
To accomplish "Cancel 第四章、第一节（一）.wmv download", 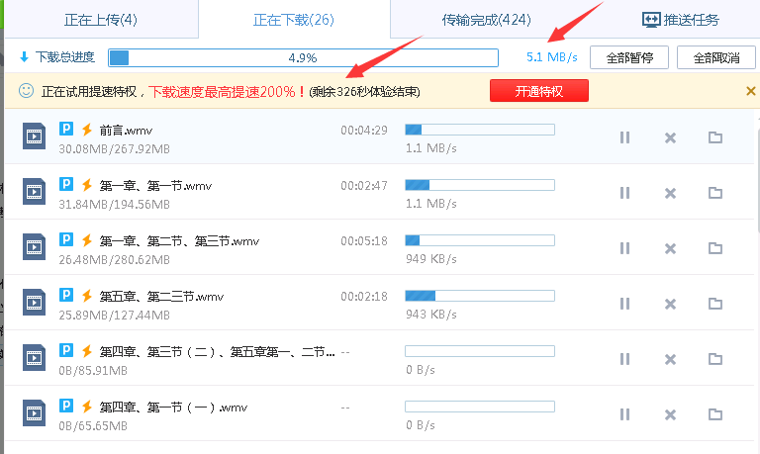I will [x=670, y=414].
